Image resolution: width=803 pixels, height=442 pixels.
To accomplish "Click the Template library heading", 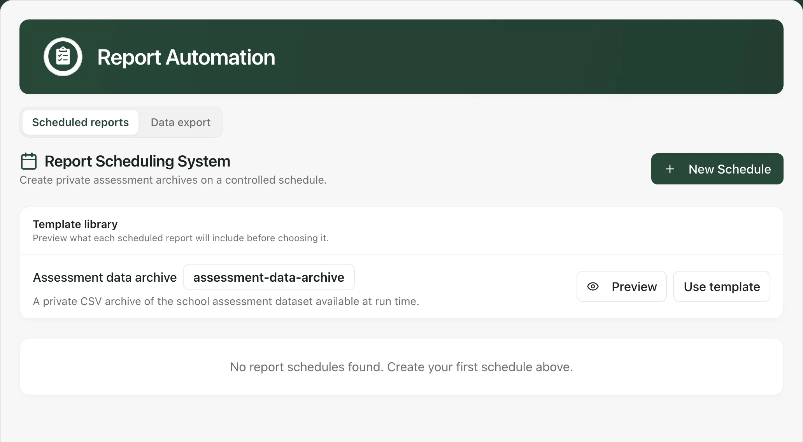I will [75, 224].
